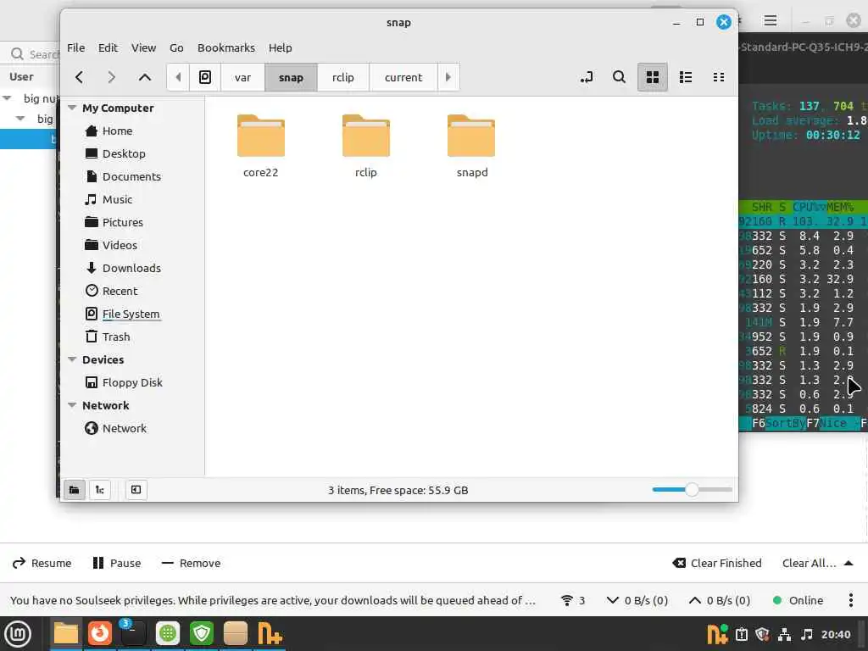Click Resume in Nicotine+ window

42,563
